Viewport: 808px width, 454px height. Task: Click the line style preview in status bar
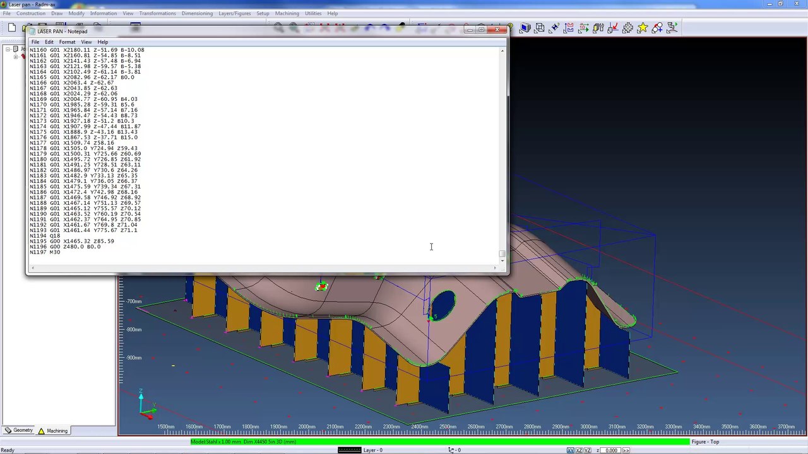(349, 450)
